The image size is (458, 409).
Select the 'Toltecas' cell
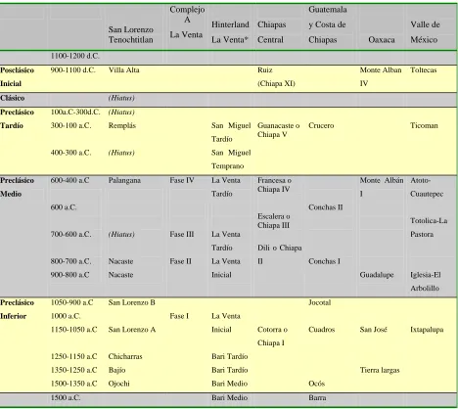pos(424,70)
